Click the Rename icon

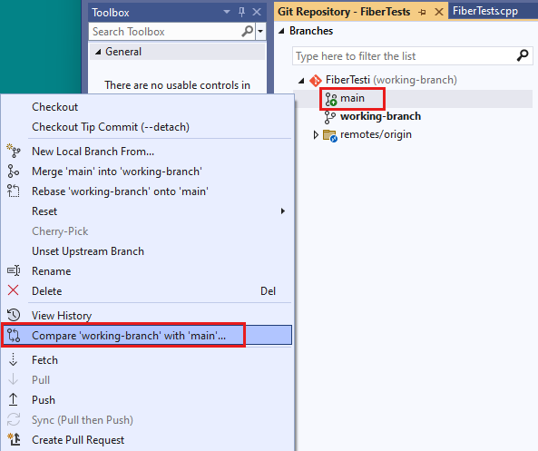coord(14,270)
